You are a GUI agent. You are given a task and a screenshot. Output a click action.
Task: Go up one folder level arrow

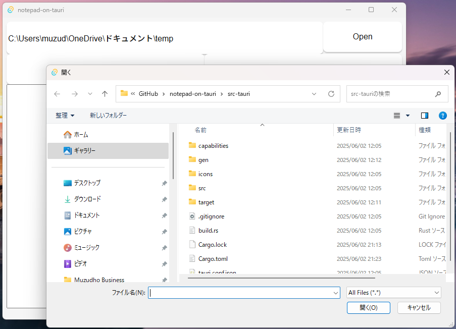point(105,93)
